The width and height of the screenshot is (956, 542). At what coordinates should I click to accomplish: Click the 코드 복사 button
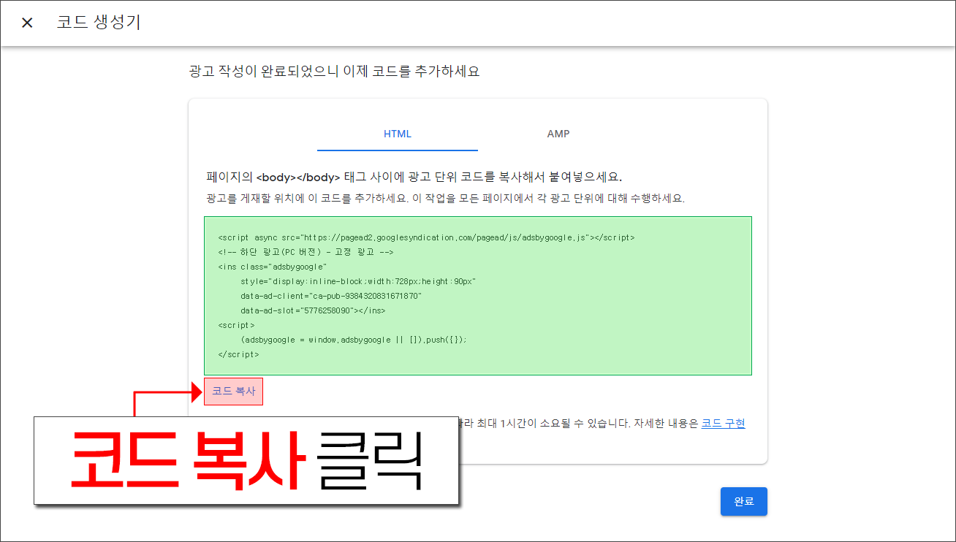(233, 391)
